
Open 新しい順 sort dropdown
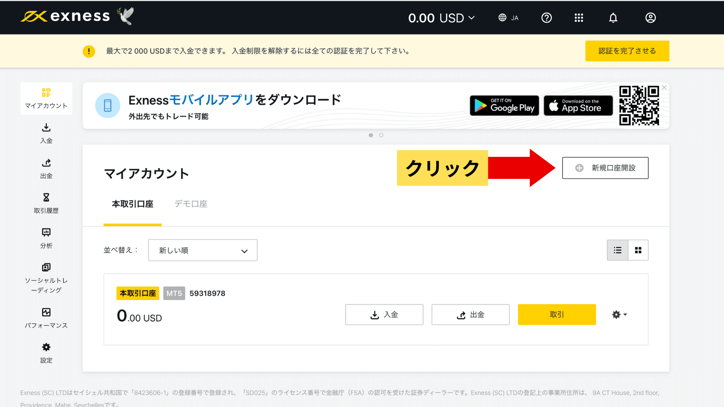(203, 250)
